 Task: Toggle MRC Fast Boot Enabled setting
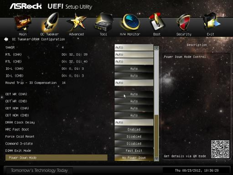click(x=134, y=129)
